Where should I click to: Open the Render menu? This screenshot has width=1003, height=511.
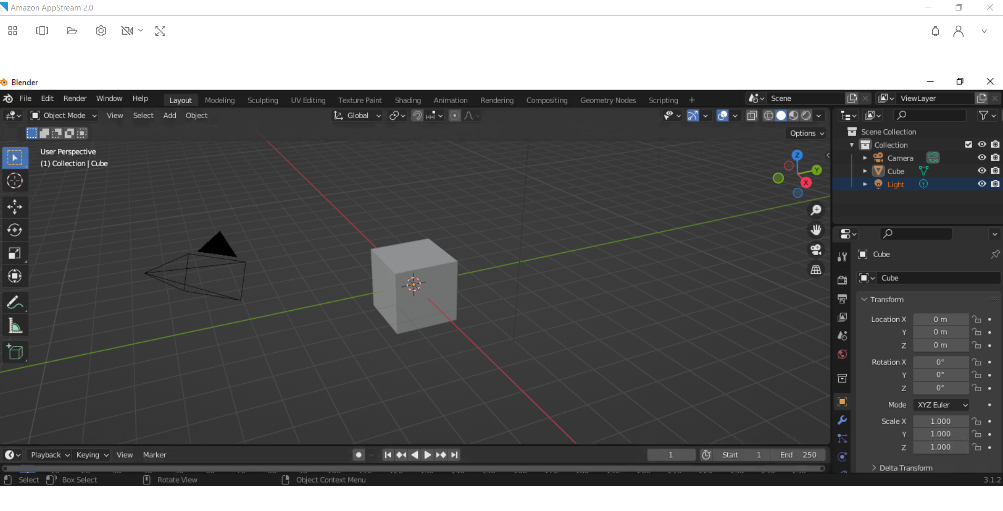click(75, 98)
